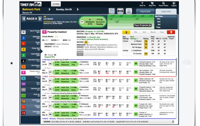200x126 pixels.
Task: Select horse number 9 teal saddle cloth
Action: point(23,78)
